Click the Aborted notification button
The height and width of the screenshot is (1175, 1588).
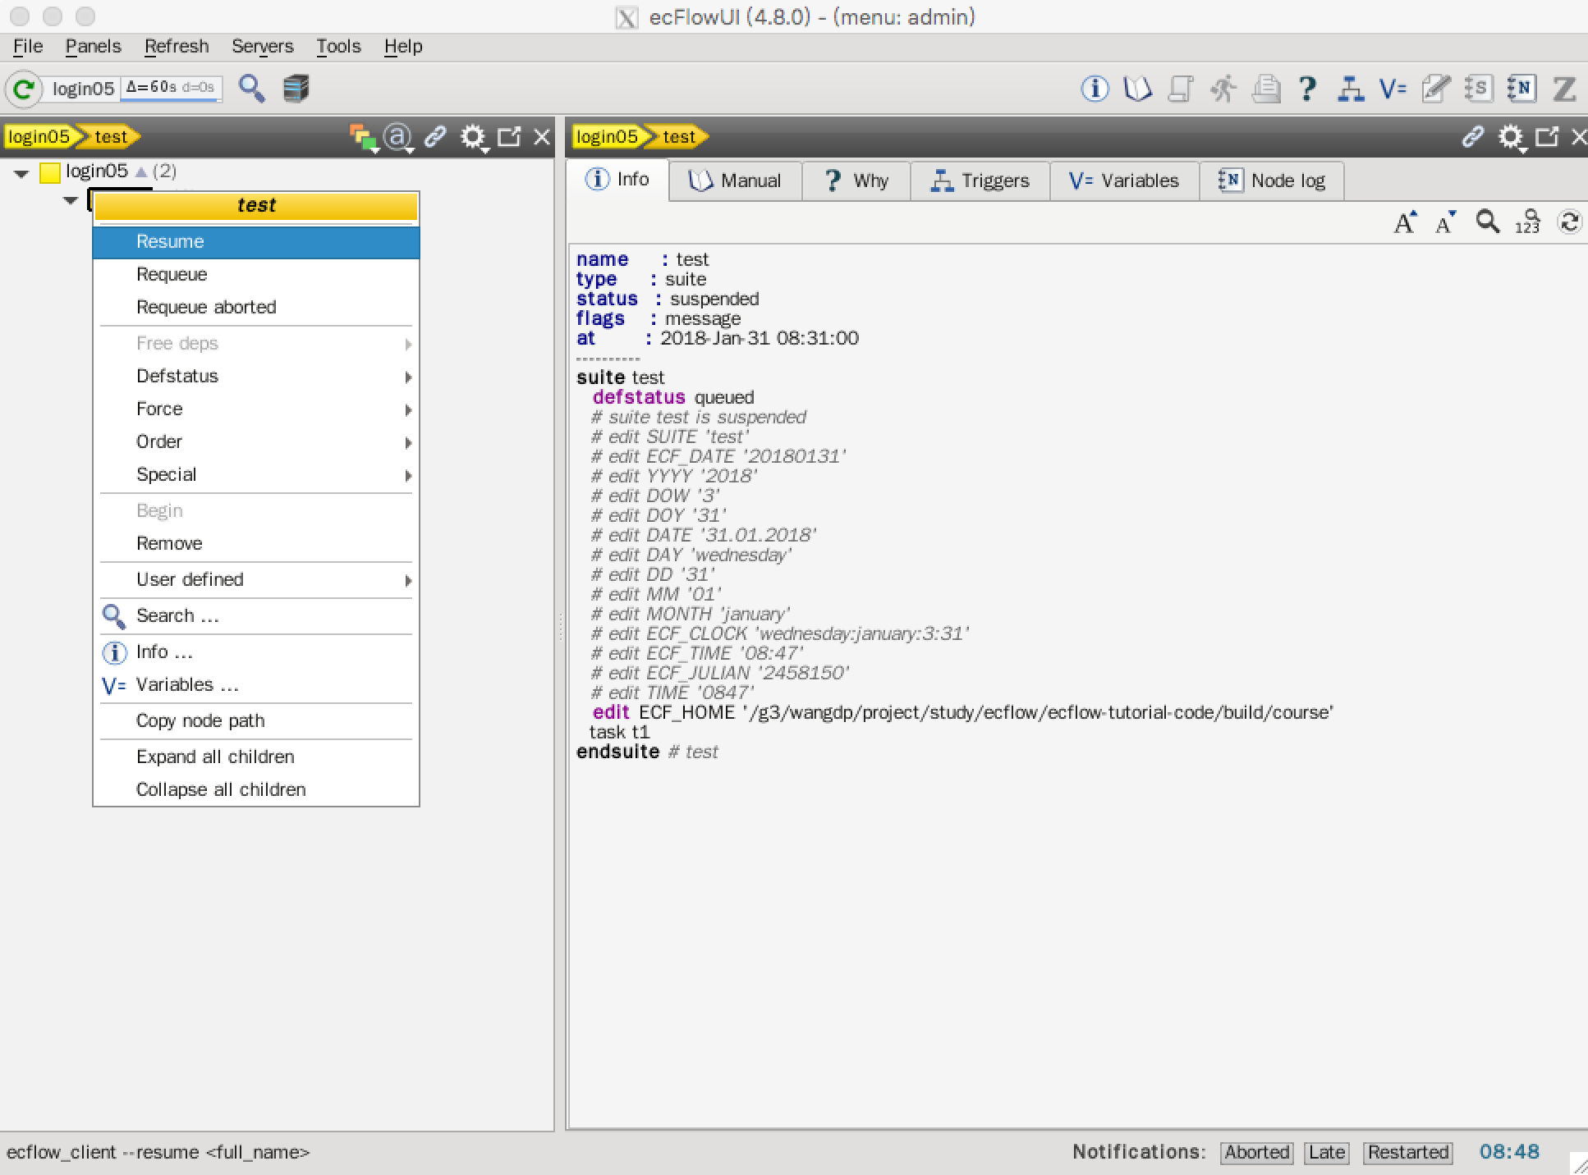pos(1255,1152)
